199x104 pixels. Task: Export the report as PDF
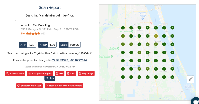[60, 73]
